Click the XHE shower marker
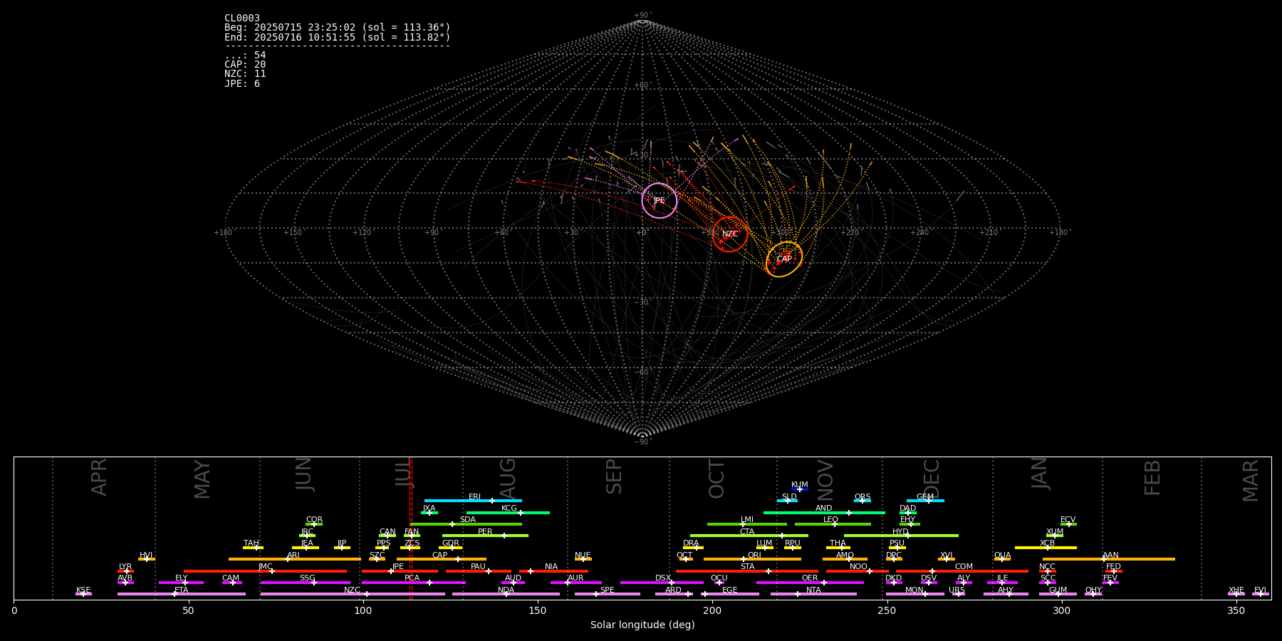The image size is (1282, 641). [x=1236, y=594]
